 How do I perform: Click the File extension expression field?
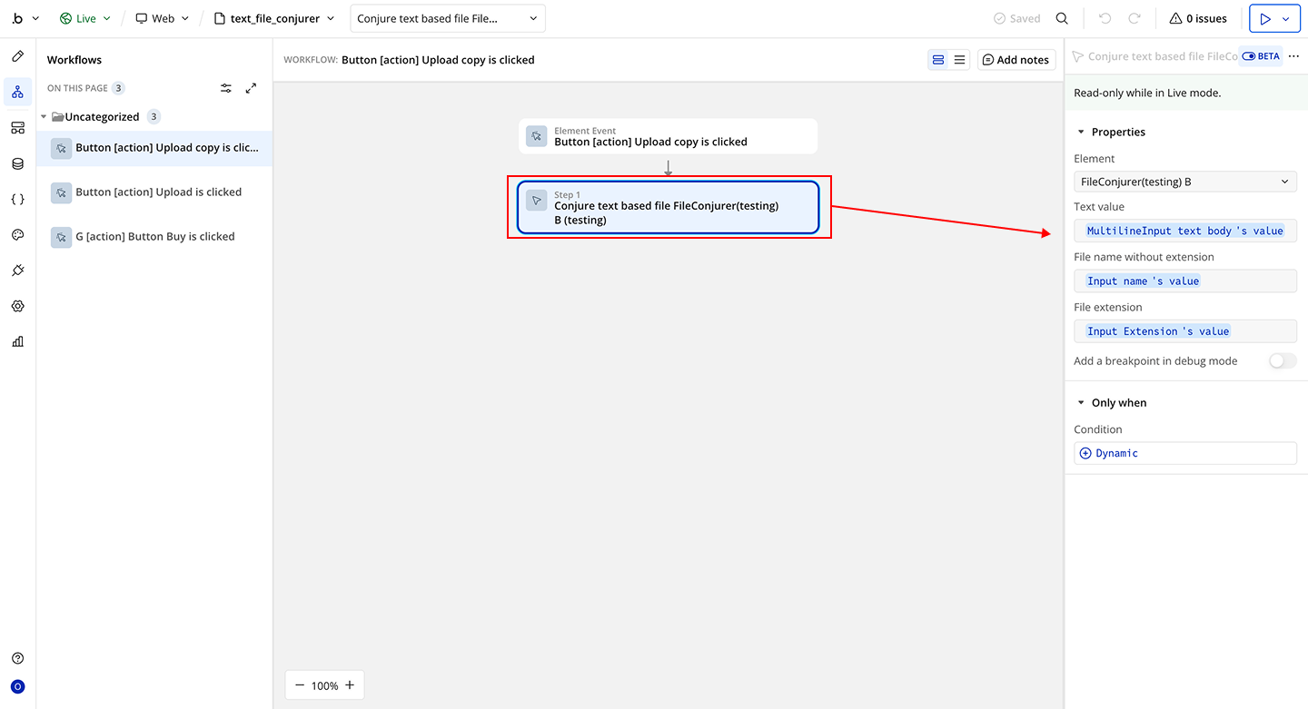[x=1185, y=330]
